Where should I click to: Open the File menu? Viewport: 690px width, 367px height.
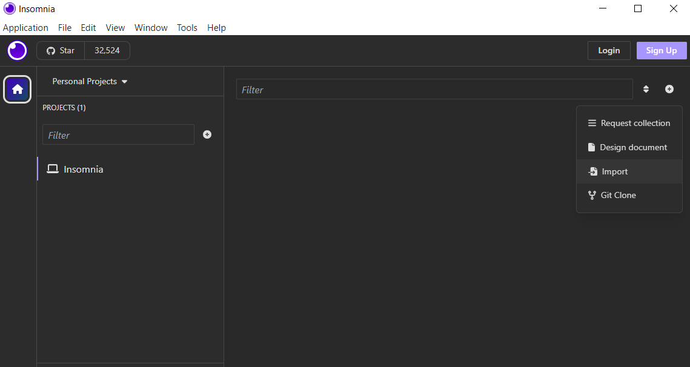point(65,28)
